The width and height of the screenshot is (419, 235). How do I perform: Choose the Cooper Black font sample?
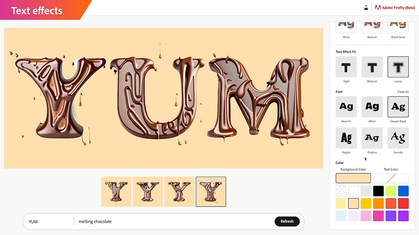click(x=398, y=107)
